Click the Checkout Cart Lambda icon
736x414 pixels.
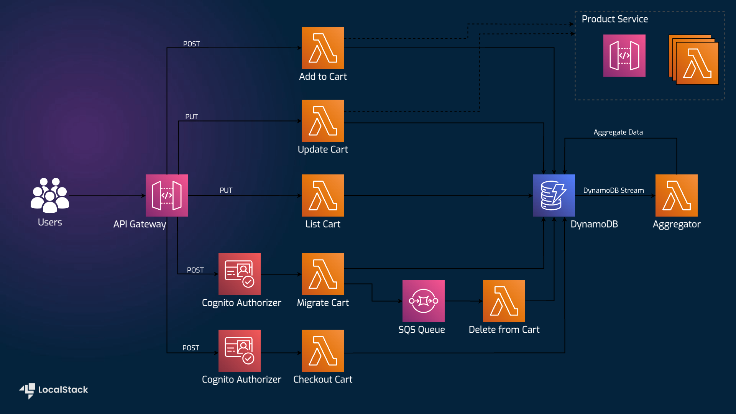click(322, 351)
